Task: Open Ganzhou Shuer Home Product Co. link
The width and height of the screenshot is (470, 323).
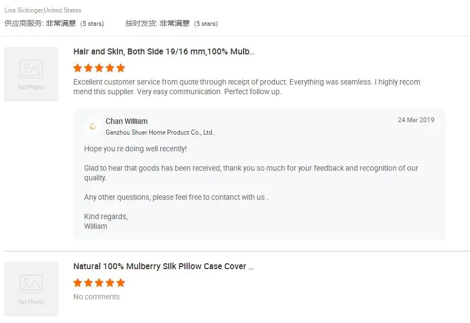Action: [160, 132]
